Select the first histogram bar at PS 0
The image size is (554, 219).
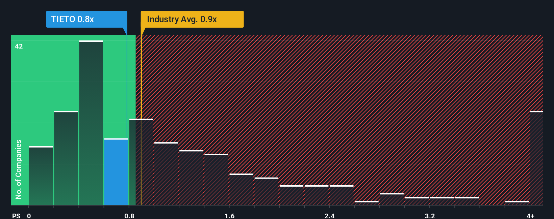41,176
